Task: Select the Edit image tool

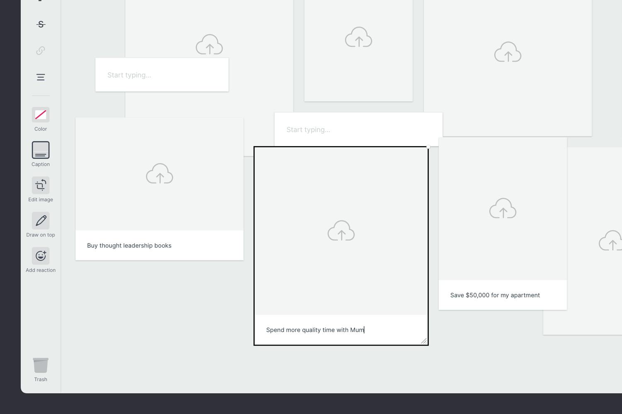Action: pyautogui.click(x=41, y=185)
